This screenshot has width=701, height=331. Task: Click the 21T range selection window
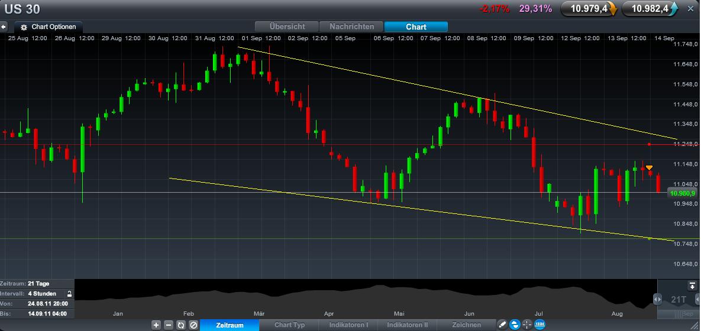(x=678, y=299)
